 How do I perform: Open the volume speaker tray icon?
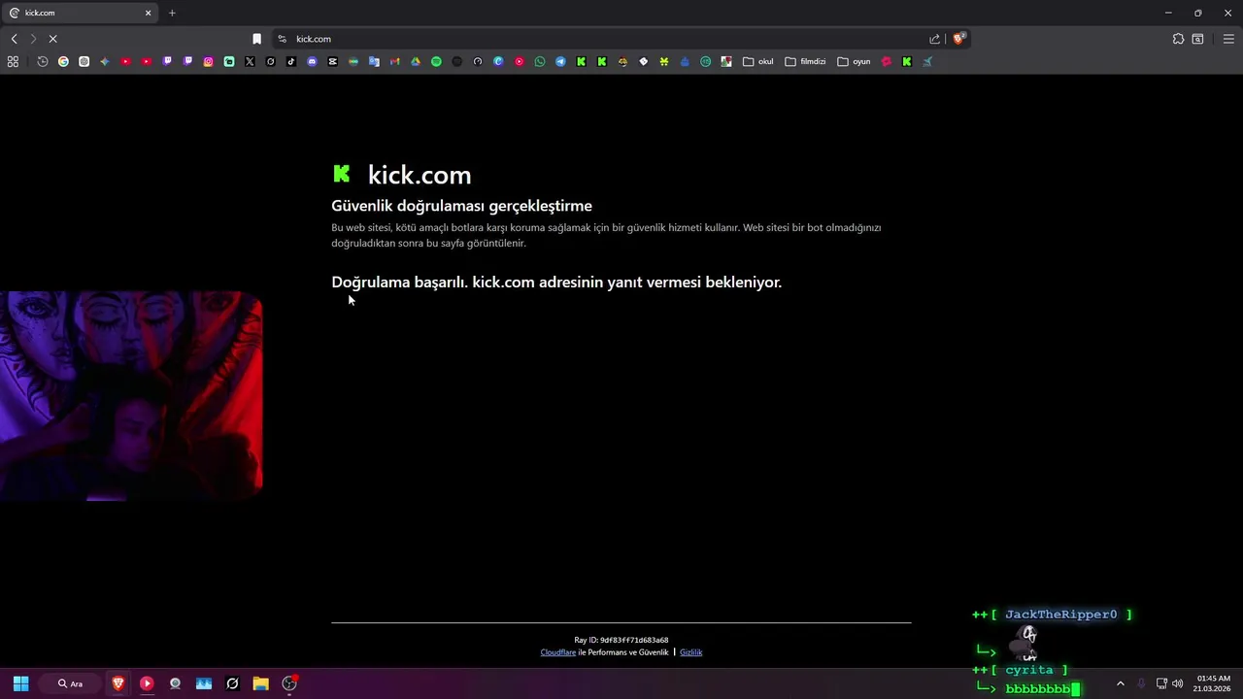(1177, 683)
